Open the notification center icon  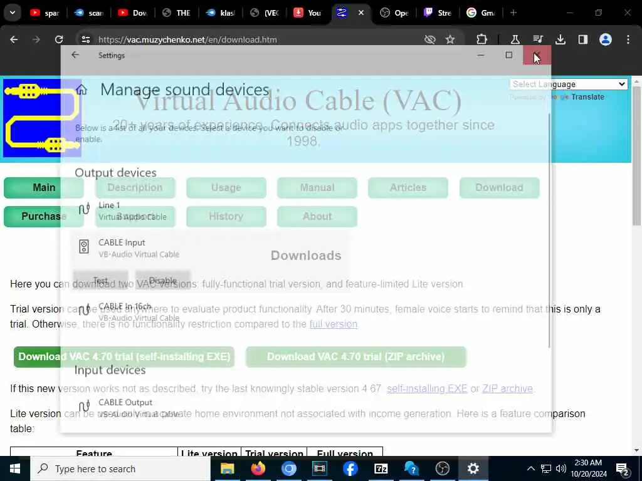623,469
